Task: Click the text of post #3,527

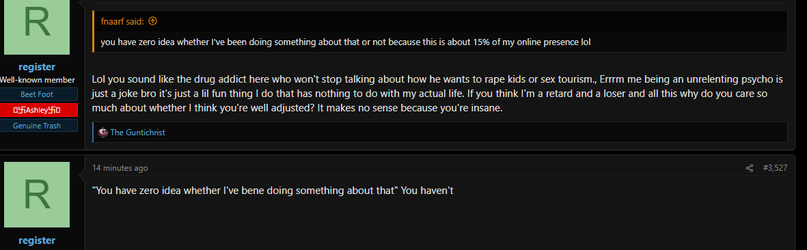Action: (272, 191)
